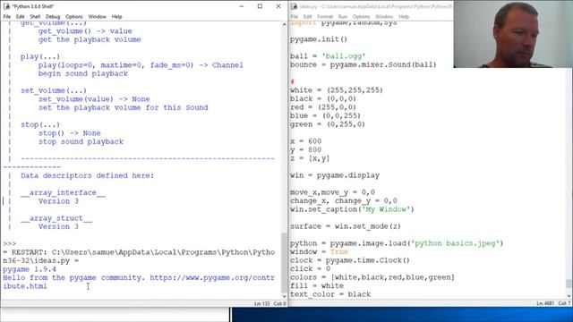Click 'stop(...)' help entry
This screenshot has height=322, width=573.
pyautogui.click(x=40, y=125)
